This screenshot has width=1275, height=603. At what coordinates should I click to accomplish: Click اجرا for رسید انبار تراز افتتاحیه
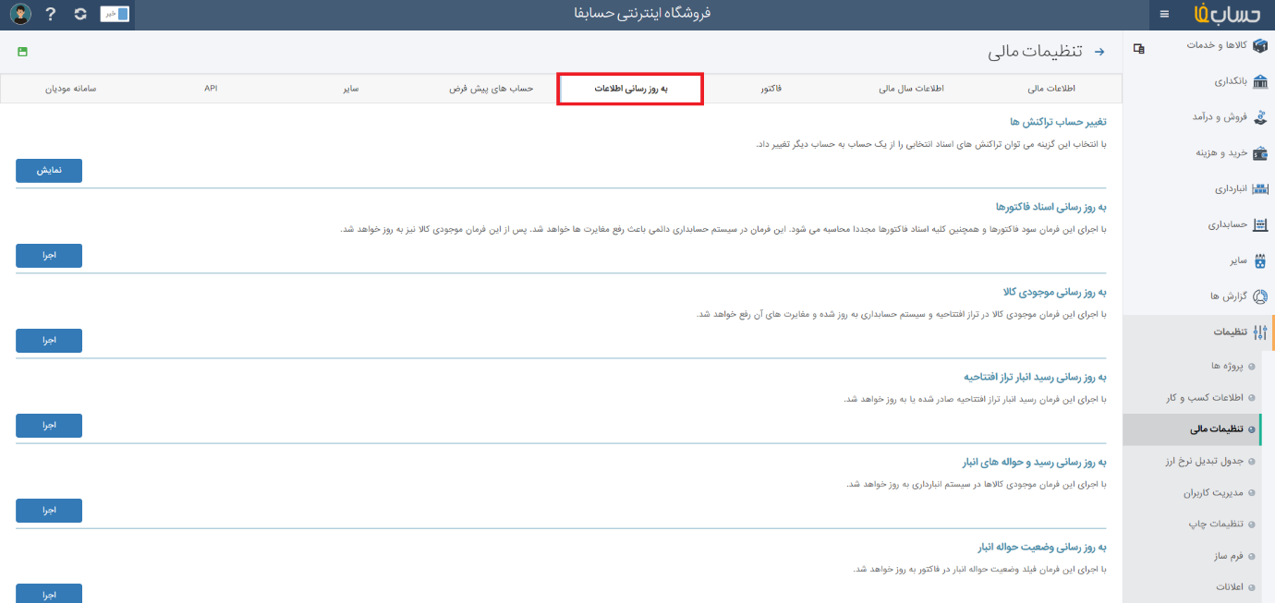tap(49, 426)
